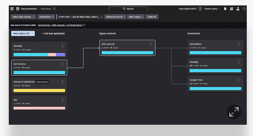Select the Box web origin card
Image resolution: width=253 pixels, height=136 pixels.
tap(39, 103)
